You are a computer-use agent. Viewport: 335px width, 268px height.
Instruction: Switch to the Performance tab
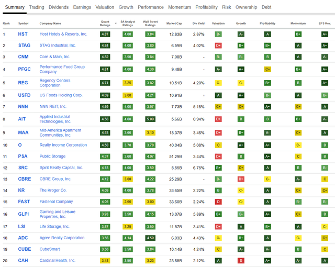(x=151, y=7)
